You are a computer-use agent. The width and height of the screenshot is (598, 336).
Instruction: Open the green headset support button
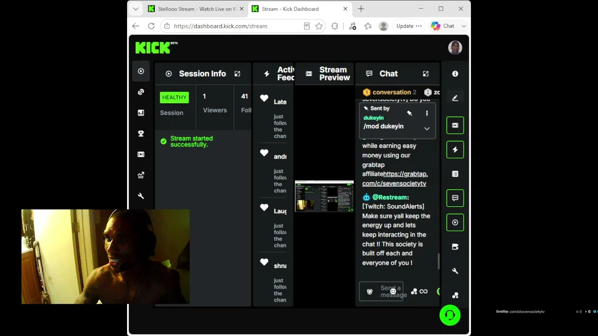(x=450, y=315)
